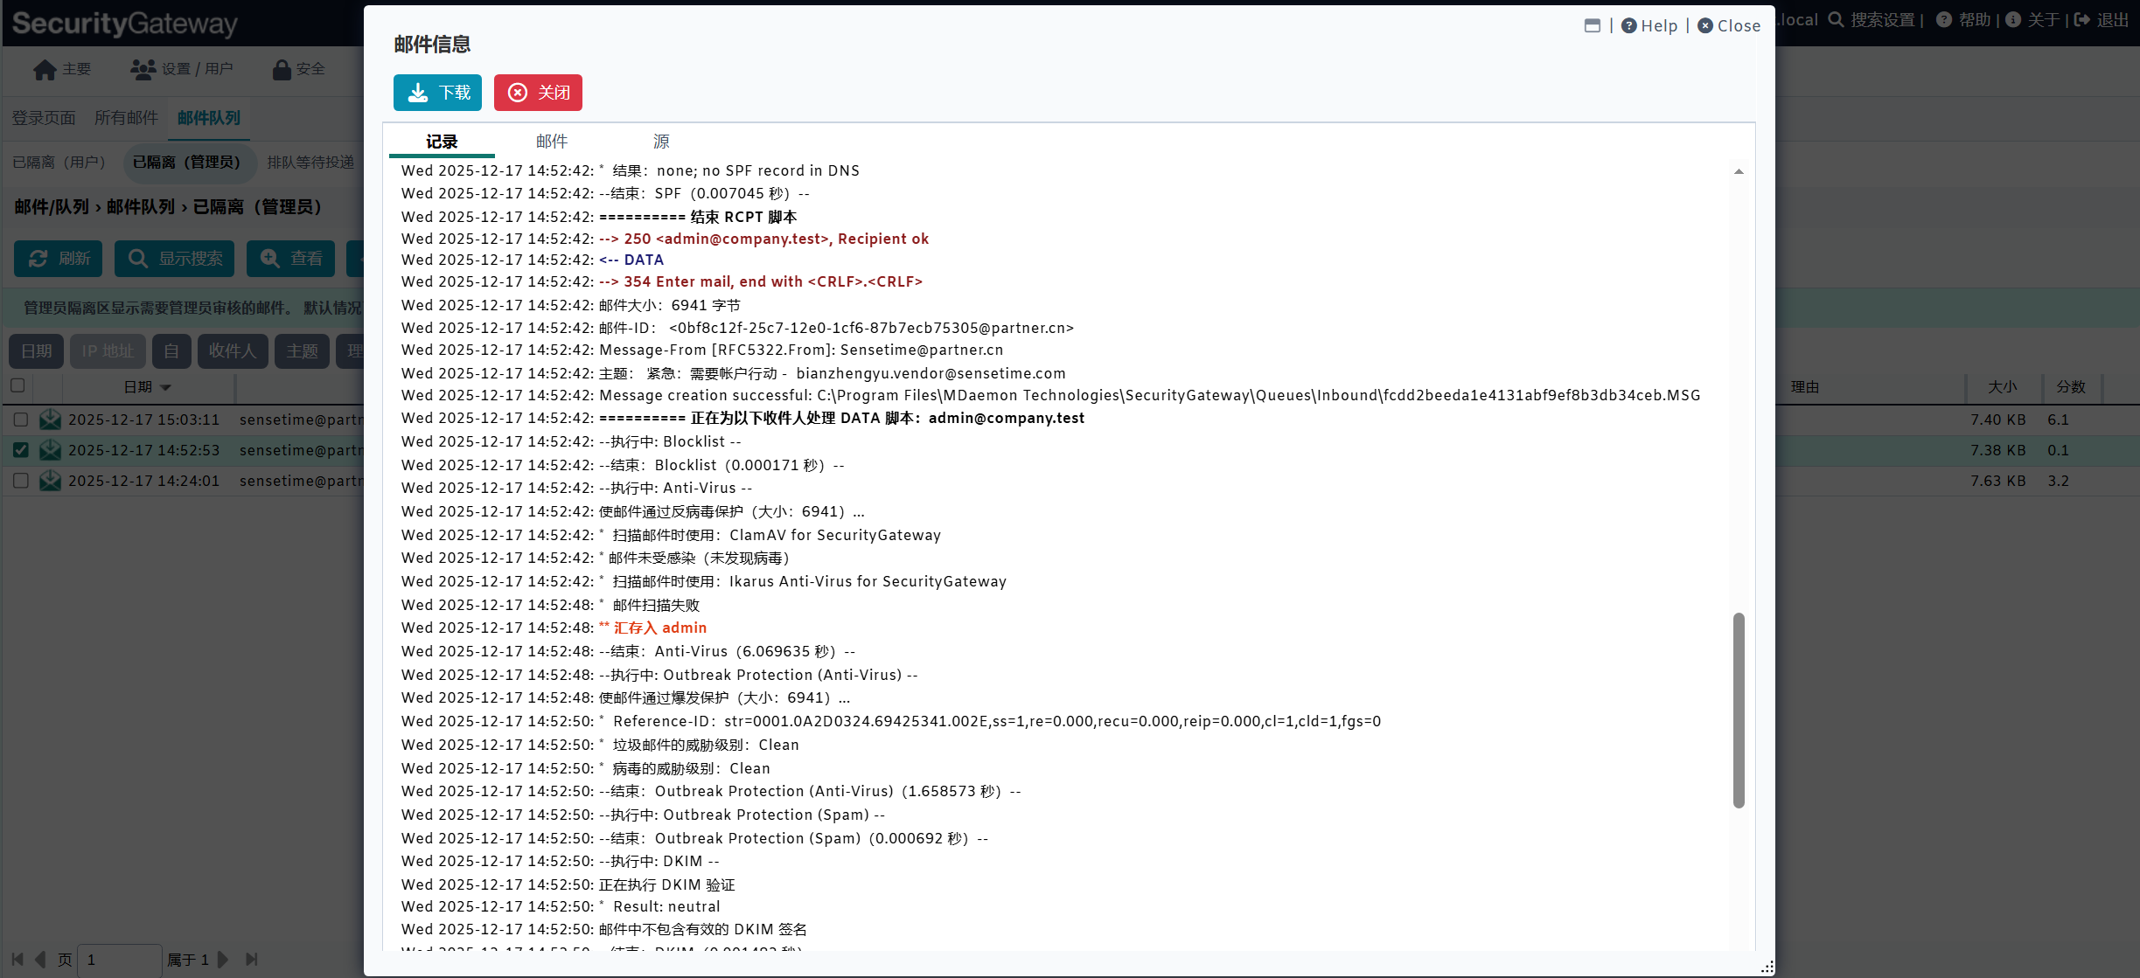Select the 记录 tab
The image size is (2140, 978).
pos(442,142)
